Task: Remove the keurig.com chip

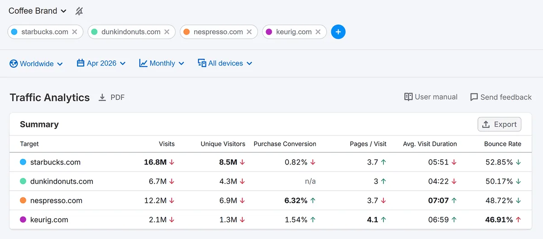Action: [318, 32]
